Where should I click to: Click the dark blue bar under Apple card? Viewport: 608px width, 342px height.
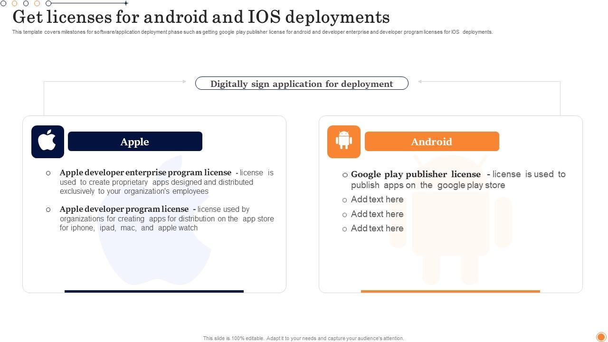click(154, 291)
